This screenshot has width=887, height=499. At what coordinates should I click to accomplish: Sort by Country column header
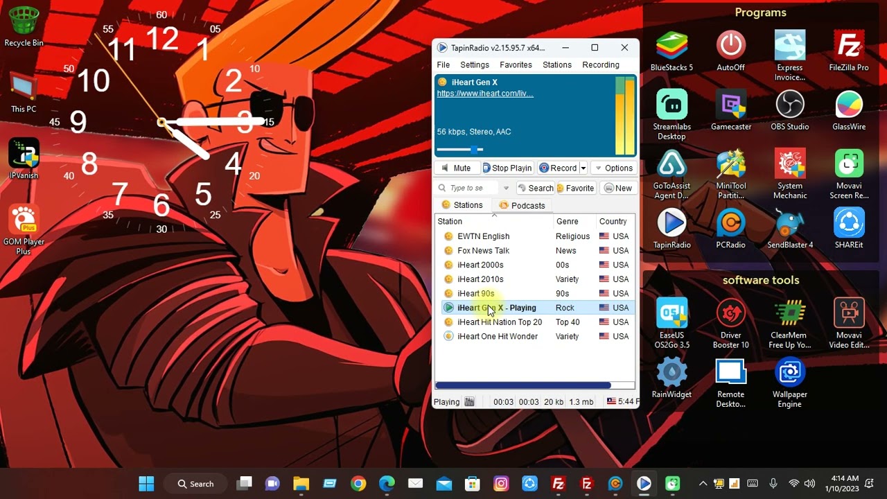(615, 222)
